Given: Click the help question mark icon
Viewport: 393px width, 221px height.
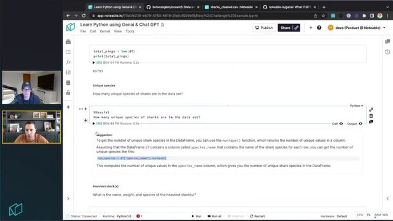Looking at the screenshot, I should [x=319, y=28].
